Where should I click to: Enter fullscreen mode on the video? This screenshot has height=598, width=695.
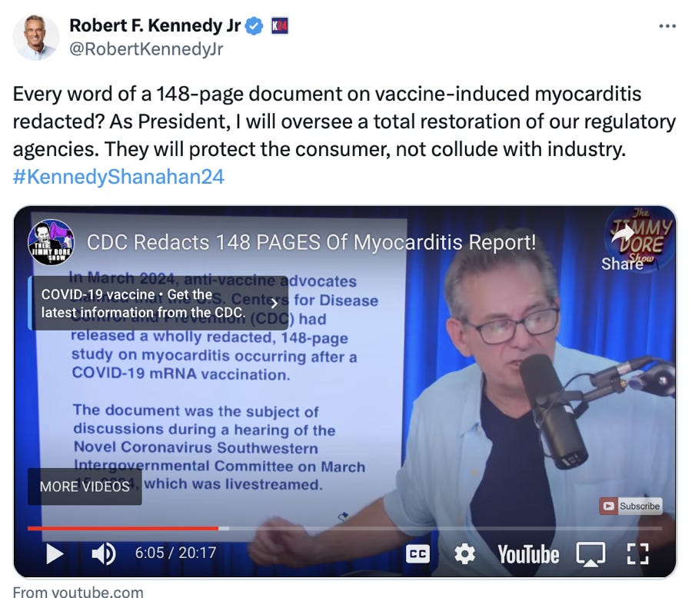(638, 554)
